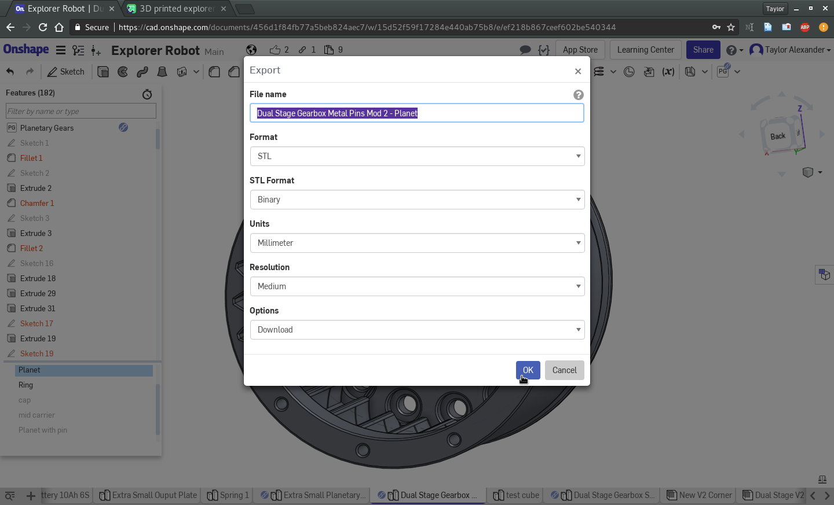This screenshot has height=505, width=834.
Task: Open the rollback timer icon in Features
Action: 147,94
